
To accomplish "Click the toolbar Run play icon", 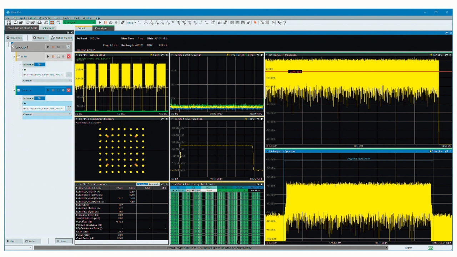I will click(x=100, y=22).
